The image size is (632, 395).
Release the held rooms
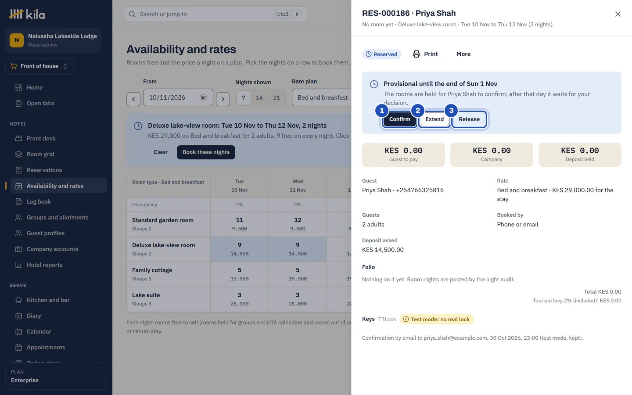[469, 119]
